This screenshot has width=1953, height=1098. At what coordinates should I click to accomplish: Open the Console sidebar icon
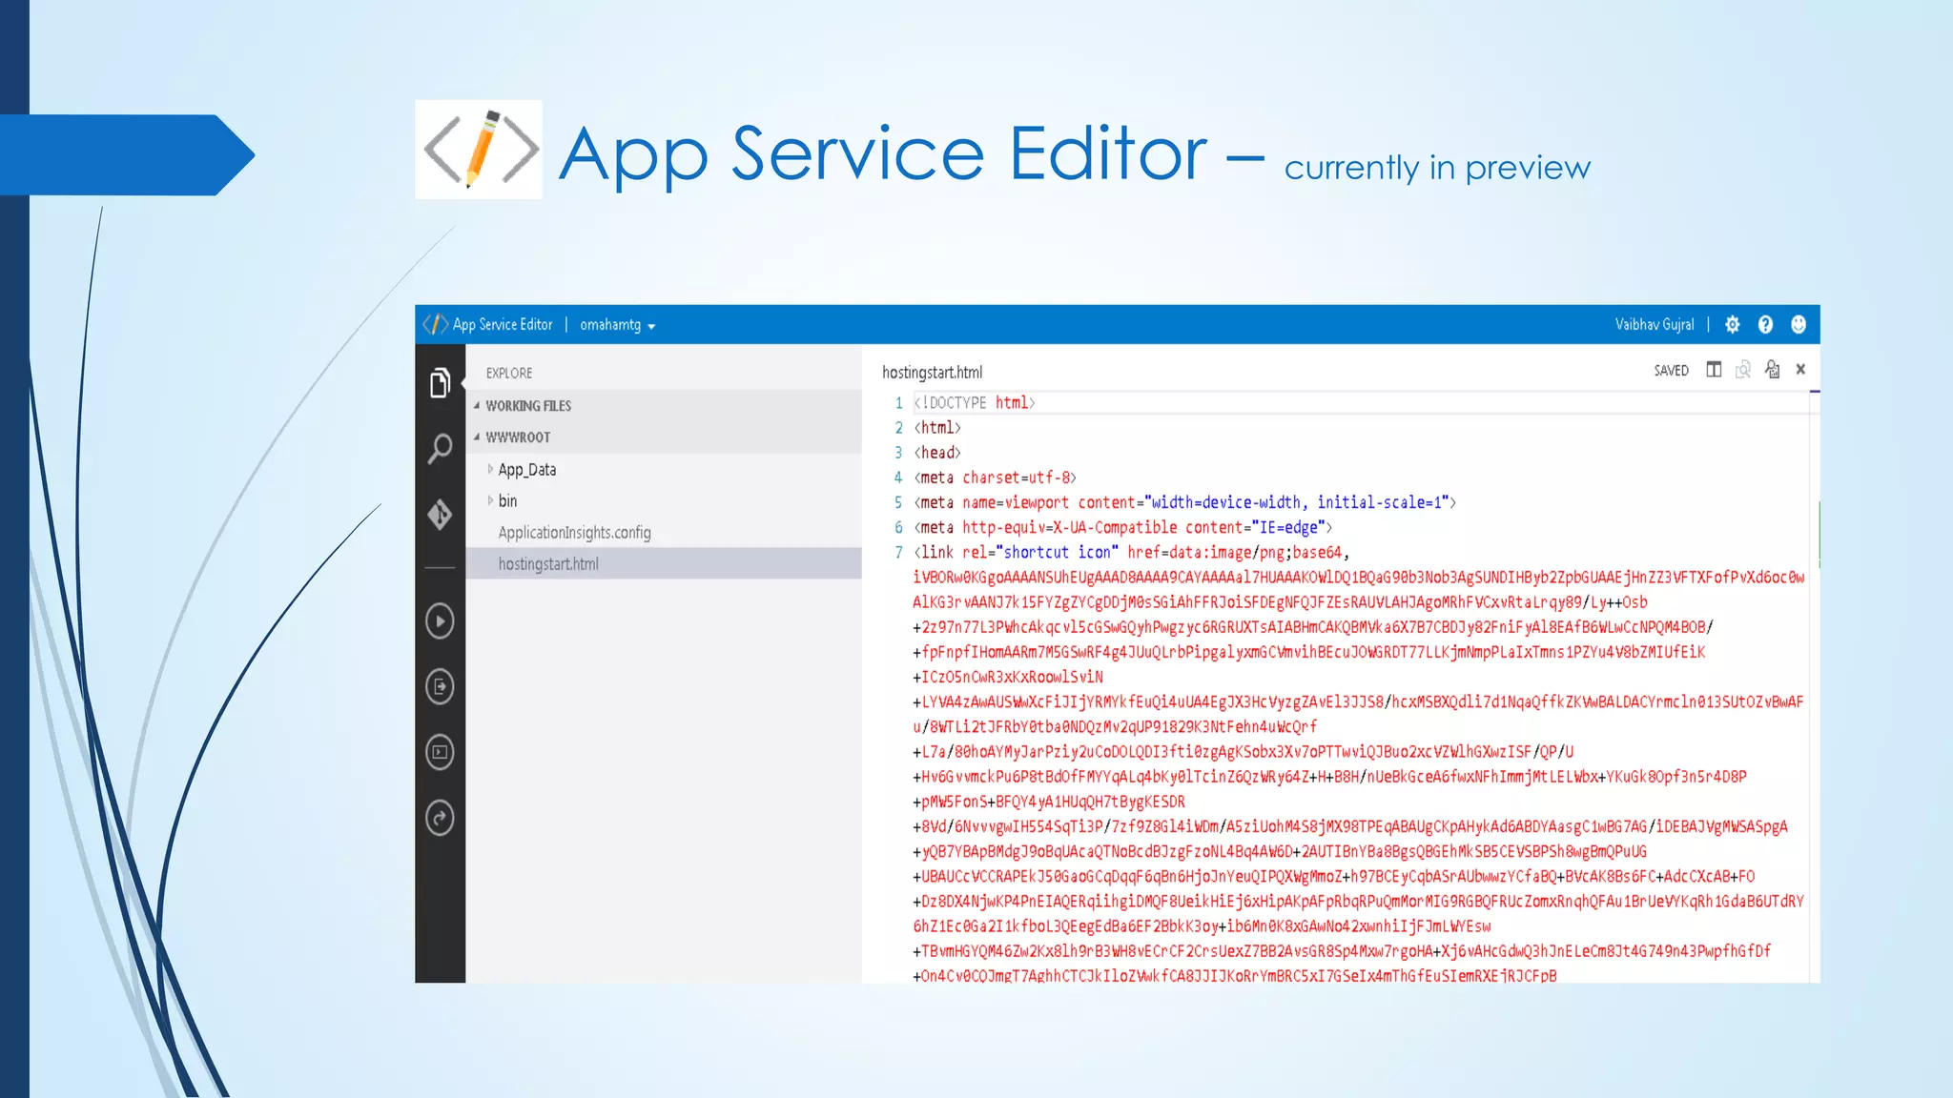point(440,752)
